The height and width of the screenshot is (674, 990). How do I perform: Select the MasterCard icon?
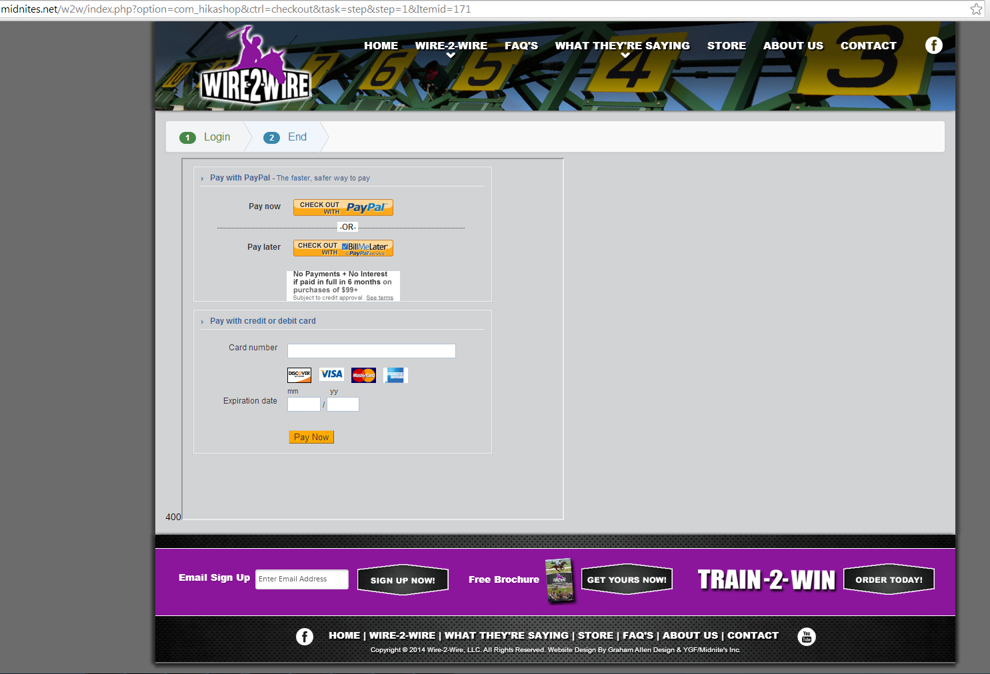pos(364,375)
